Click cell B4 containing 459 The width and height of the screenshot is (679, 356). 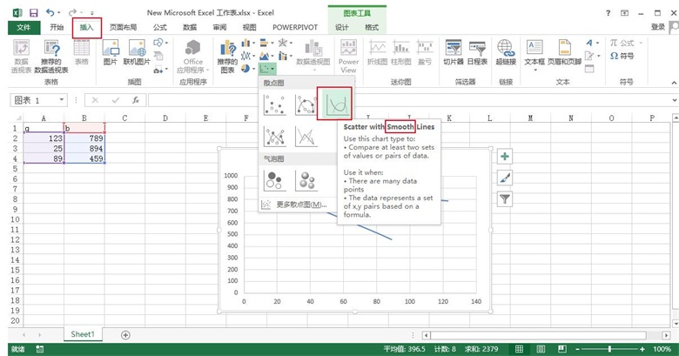[84, 158]
